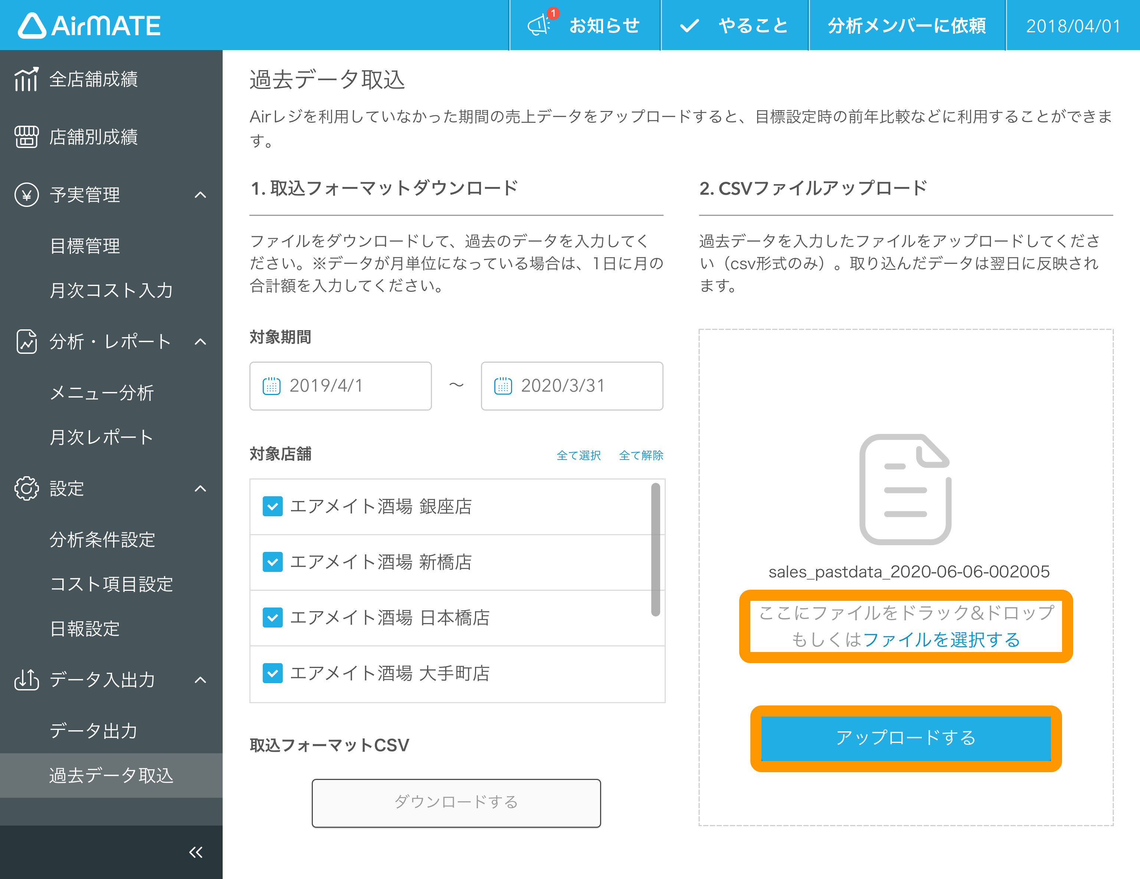
Task: Click the gear icon for 設定
Action: [26, 489]
